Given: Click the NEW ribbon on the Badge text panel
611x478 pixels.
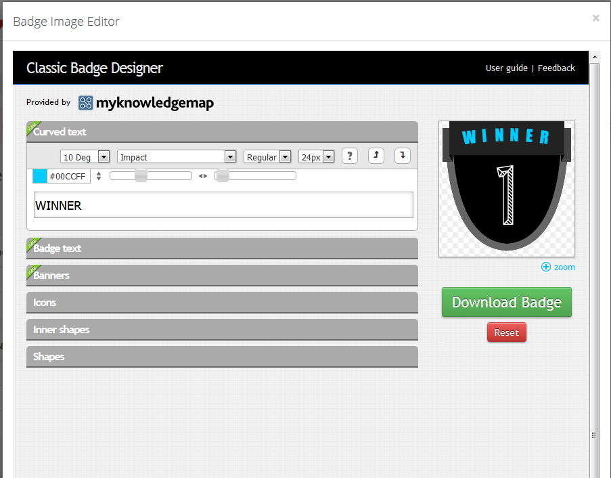Looking at the screenshot, I should [33, 244].
